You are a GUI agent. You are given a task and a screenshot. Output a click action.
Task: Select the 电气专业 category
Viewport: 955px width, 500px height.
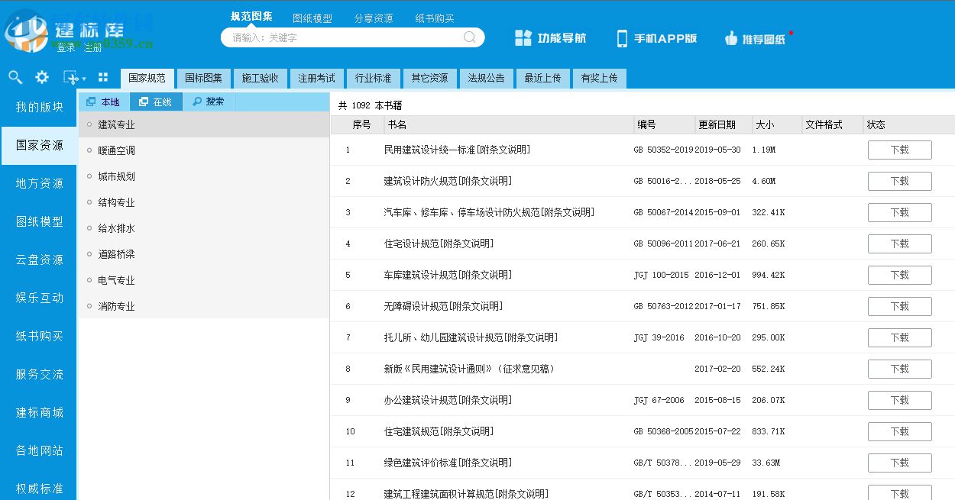204,280
